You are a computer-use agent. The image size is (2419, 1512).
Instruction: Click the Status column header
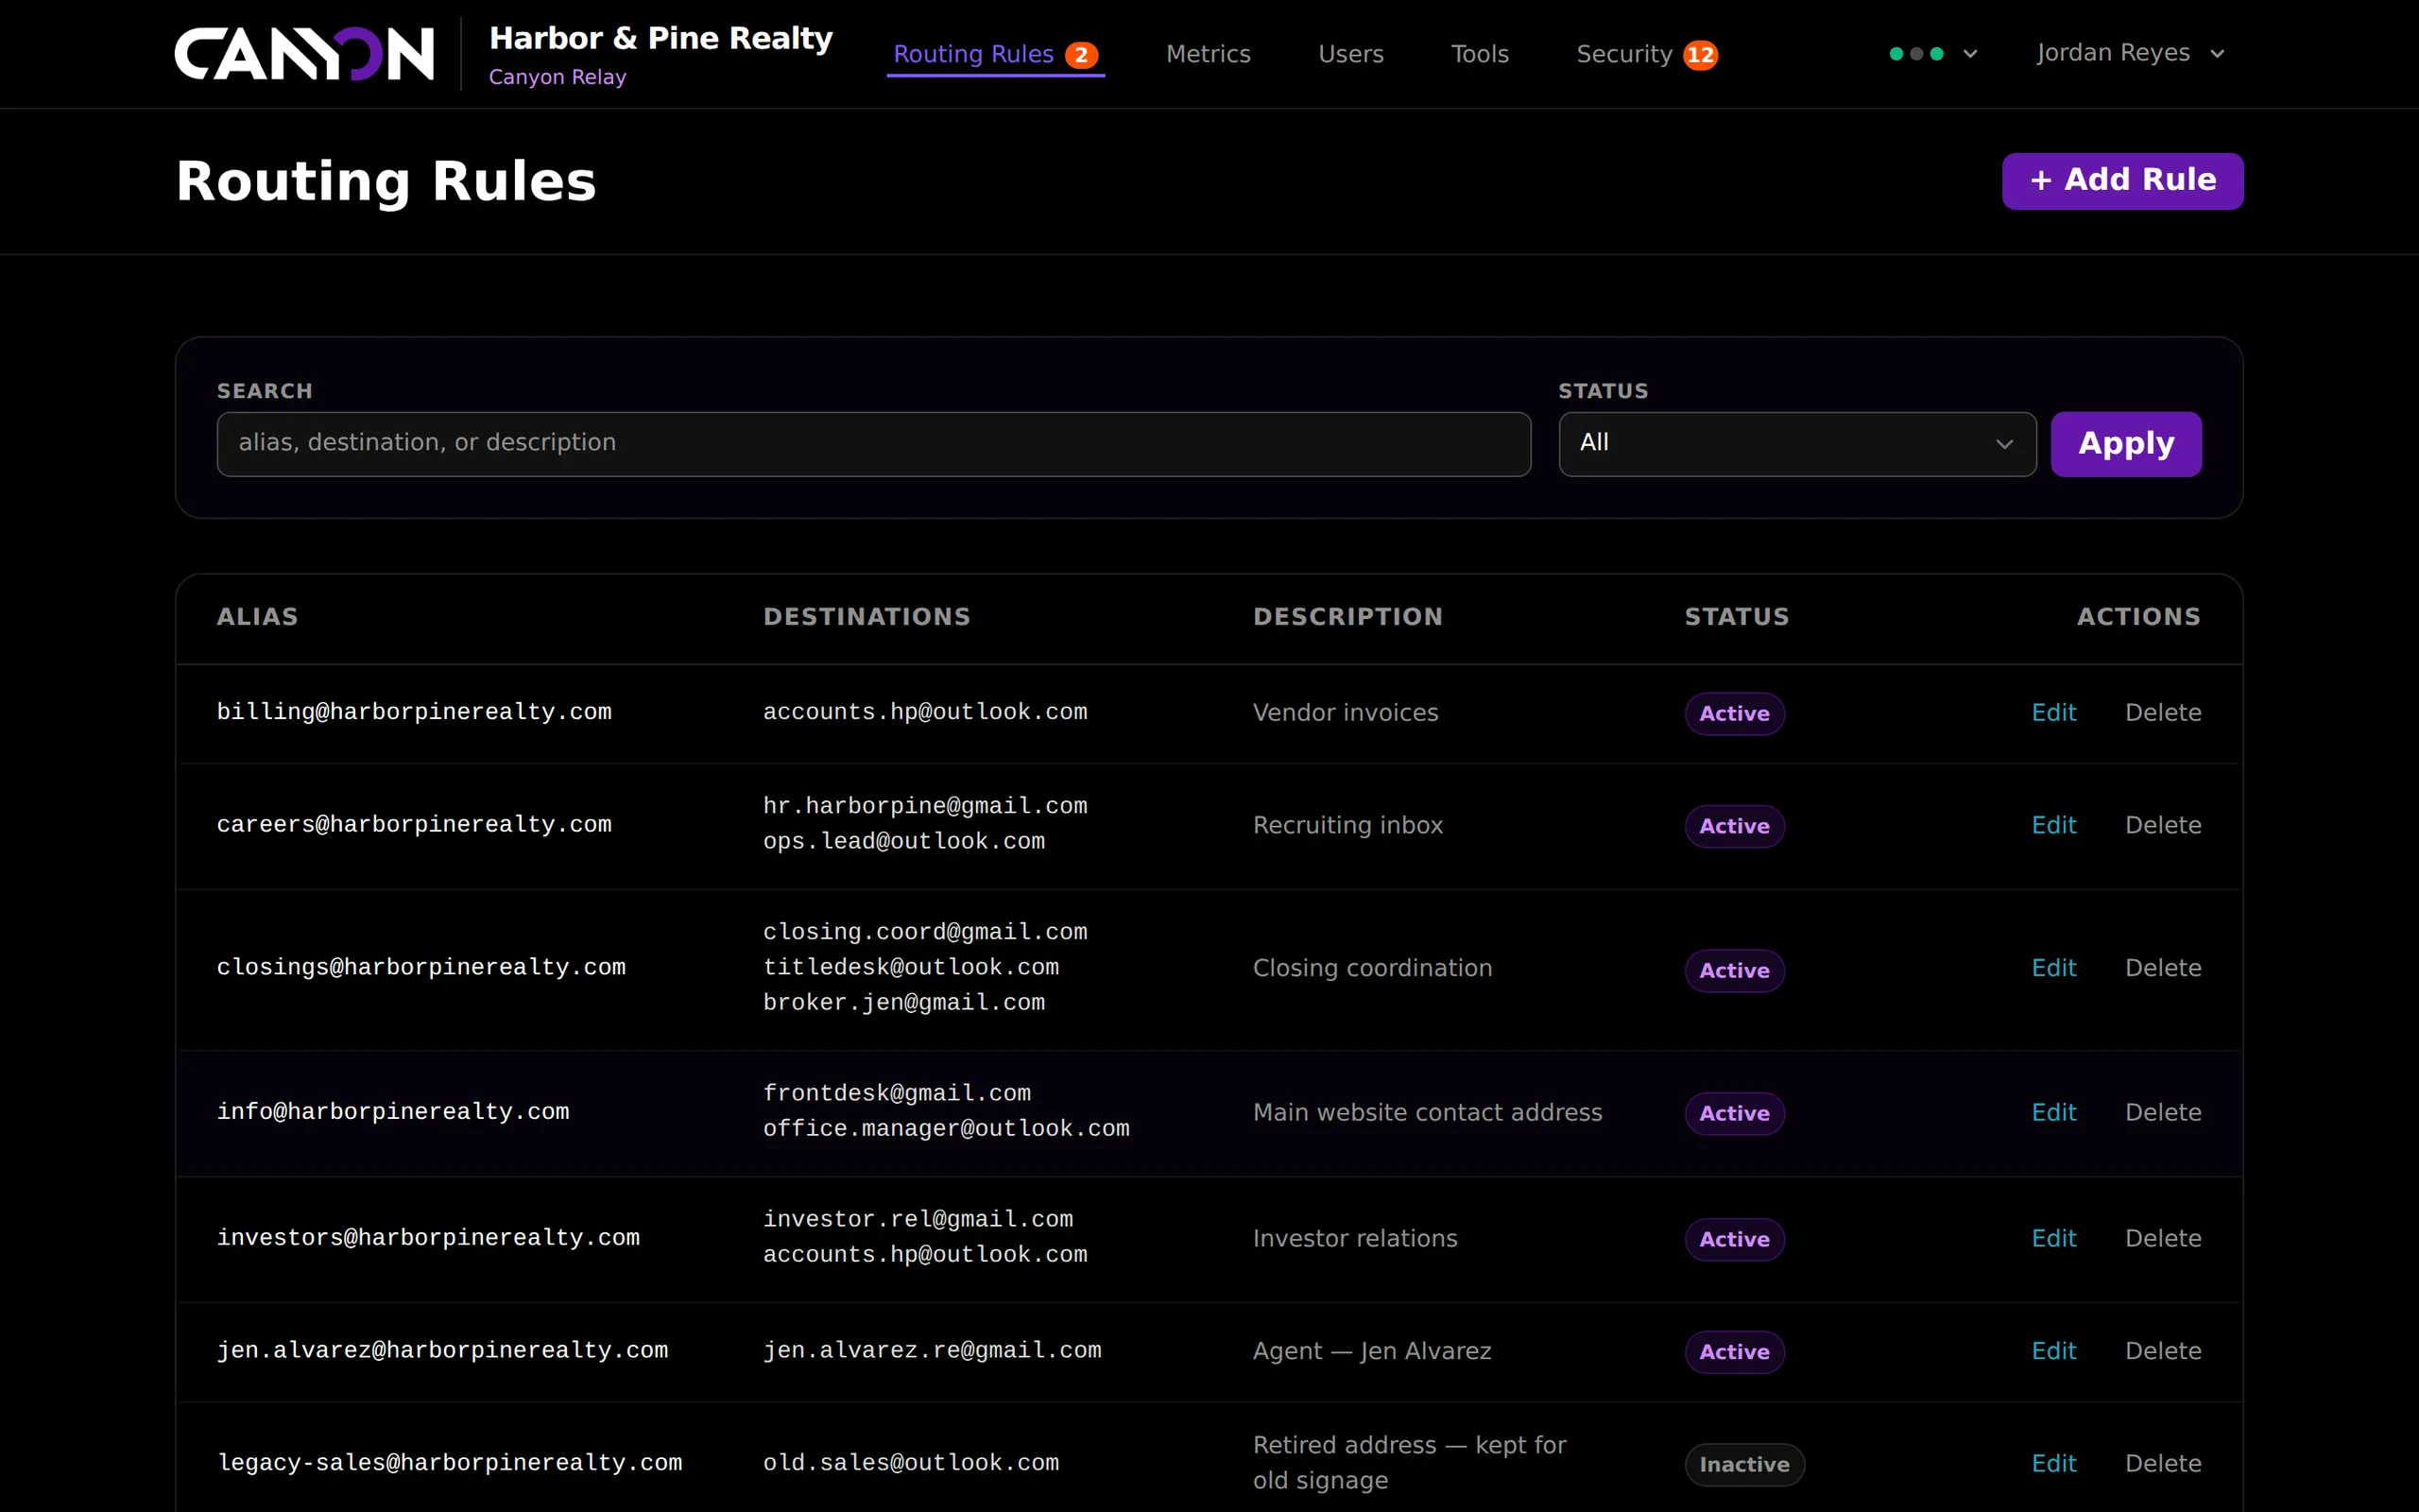click(x=1736, y=617)
